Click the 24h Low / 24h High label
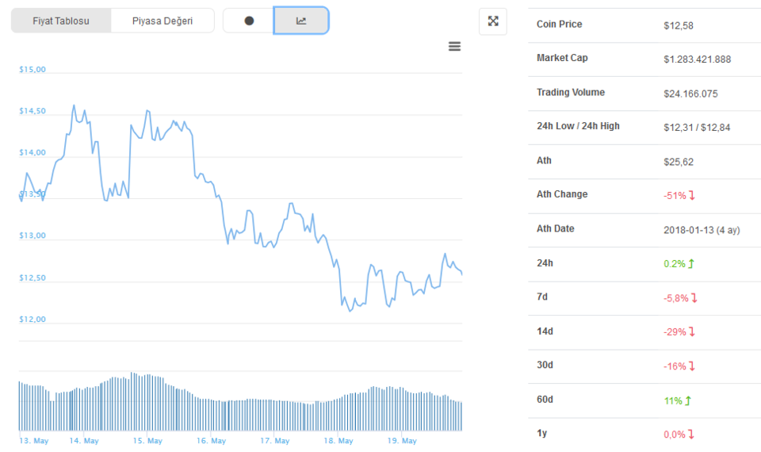The height and width of the screenshot is (452, 761). coord(578,126)
